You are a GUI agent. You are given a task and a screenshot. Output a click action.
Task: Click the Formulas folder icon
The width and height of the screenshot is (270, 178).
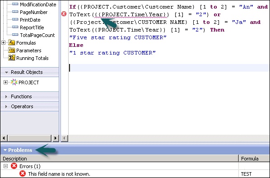(12, 42)
